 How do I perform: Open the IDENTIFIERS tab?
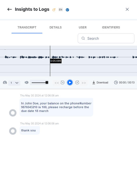[111, 28]
